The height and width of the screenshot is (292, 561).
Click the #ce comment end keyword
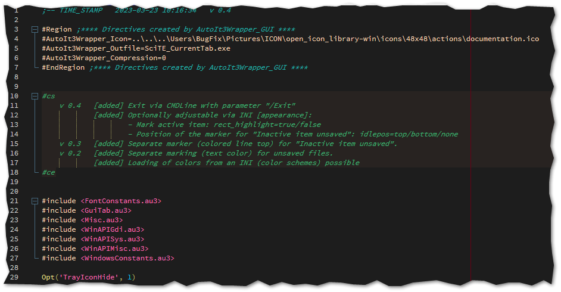coord(48,172)
